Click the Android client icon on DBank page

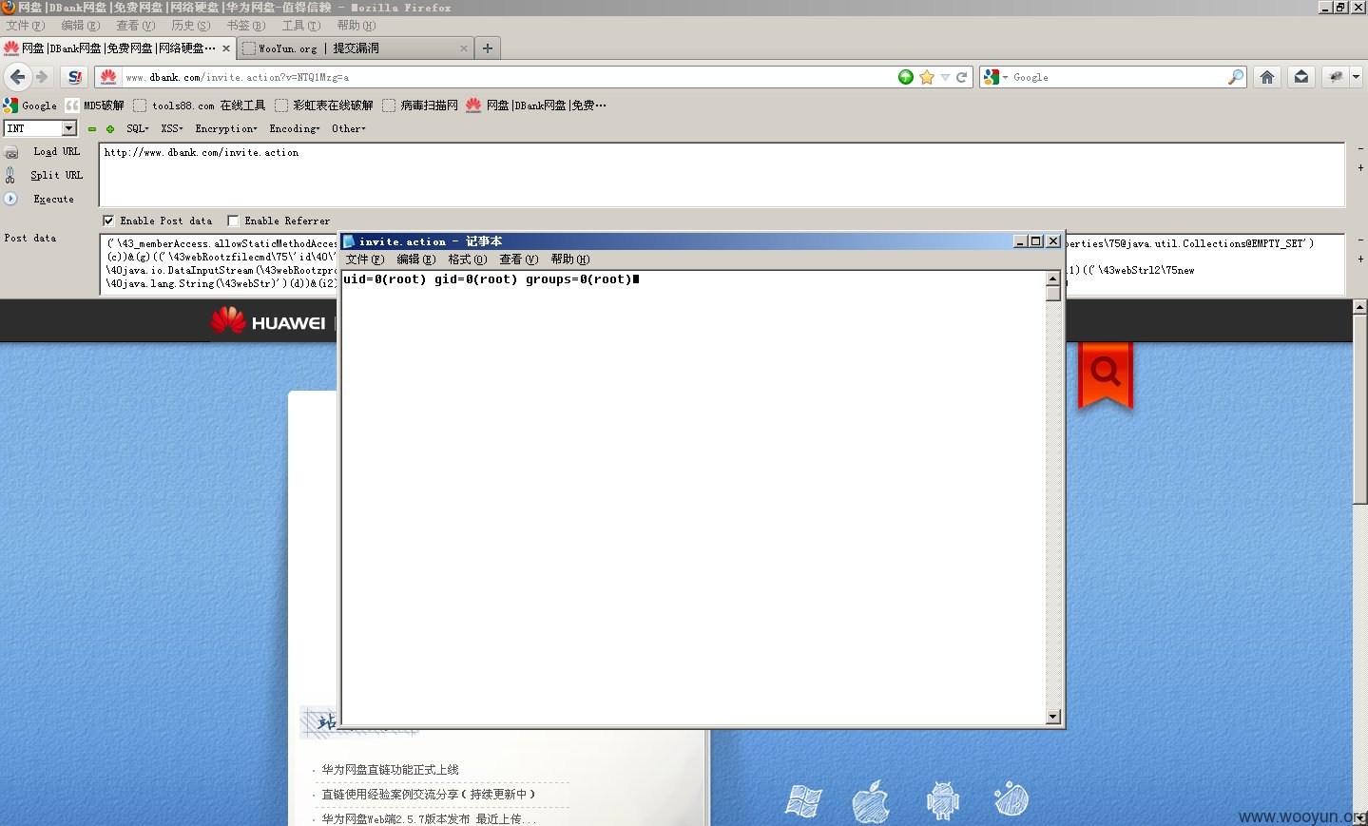[942, 800]
